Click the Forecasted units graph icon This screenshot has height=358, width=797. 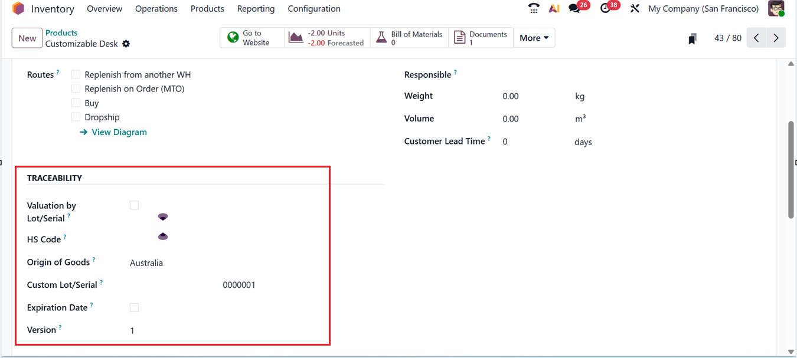coord(296,37)
